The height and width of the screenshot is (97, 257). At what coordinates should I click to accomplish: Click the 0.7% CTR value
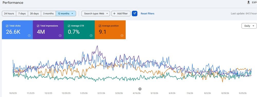[74, 32]
